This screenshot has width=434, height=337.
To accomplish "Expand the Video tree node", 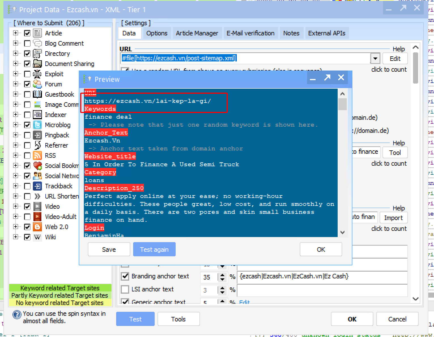I will [16, 206].
